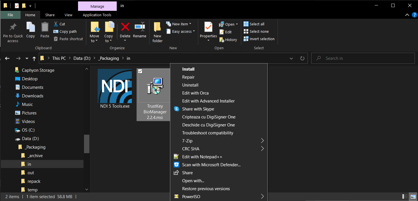The height and width of the screenshot is (201, 418).
Task: Pin current folder to Quick access
Action: pos(13,31)
